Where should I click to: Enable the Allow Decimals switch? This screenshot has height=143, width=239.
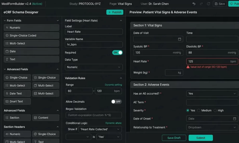coord(116,102)
